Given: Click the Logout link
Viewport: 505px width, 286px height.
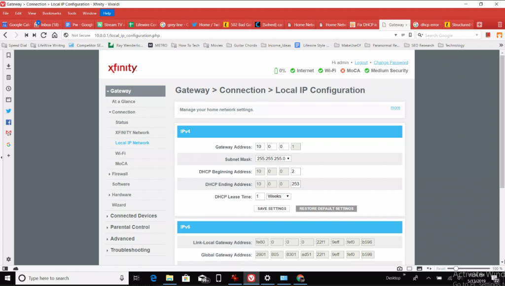Looking at the screenshot, I should point(361,63).
